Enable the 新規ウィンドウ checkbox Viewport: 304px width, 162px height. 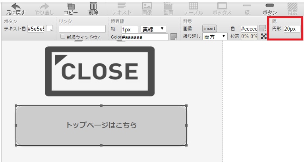63,36
